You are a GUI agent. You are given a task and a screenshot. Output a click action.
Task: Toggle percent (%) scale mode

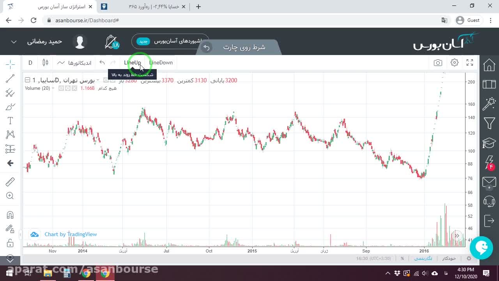pos(402,258)
